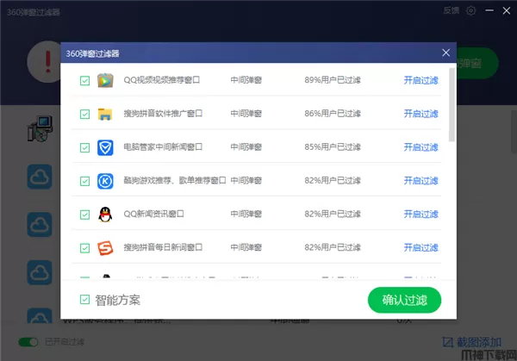Click the computer installer icon in the background list

40,128
